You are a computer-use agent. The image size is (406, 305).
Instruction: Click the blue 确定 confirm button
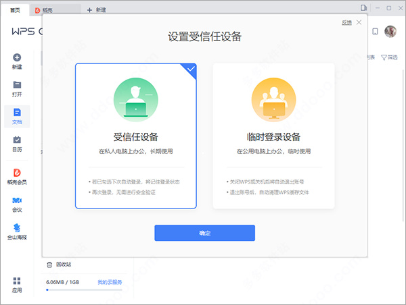click(x=204, y=233)
